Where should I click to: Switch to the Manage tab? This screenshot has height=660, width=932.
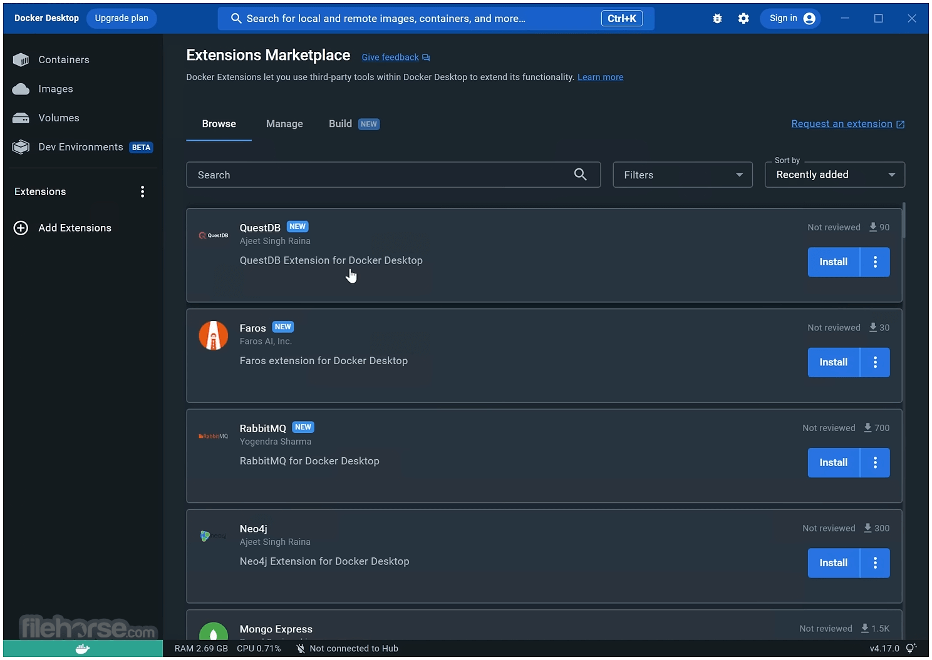pos(284,124)
